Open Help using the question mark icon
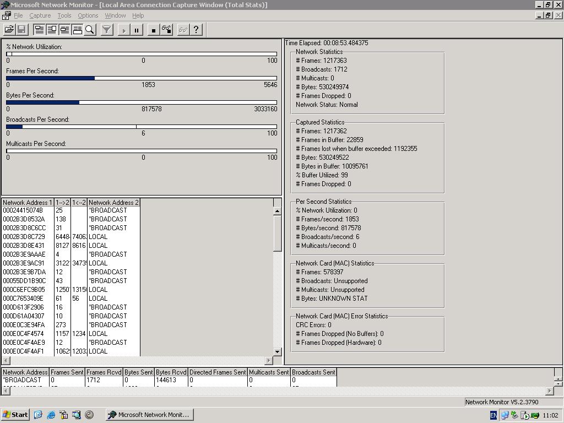The image size is (564, 423). (196, 30)
